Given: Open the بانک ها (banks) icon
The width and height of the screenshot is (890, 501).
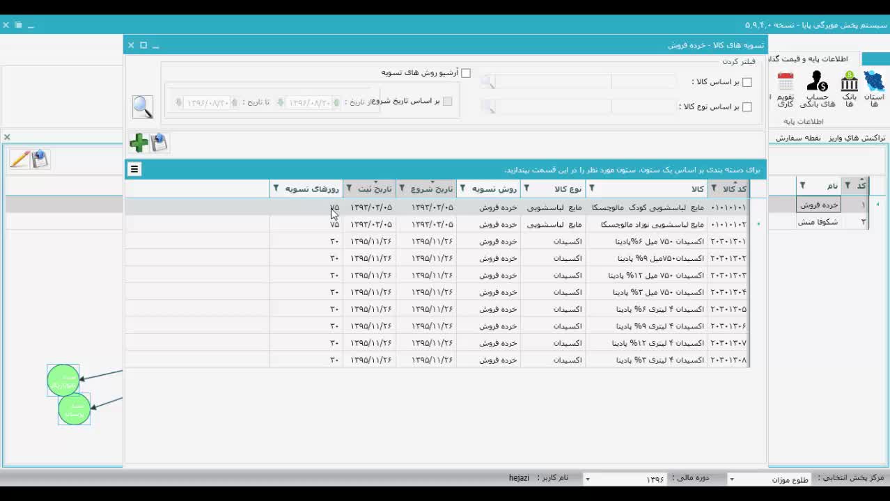Looking at the screenshot, I should pos(849,89).
